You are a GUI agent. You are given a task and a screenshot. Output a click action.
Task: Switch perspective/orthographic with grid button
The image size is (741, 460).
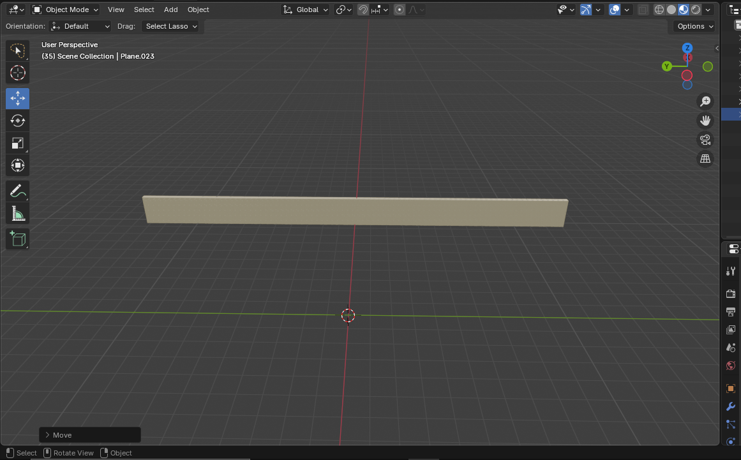pos(705,159)
